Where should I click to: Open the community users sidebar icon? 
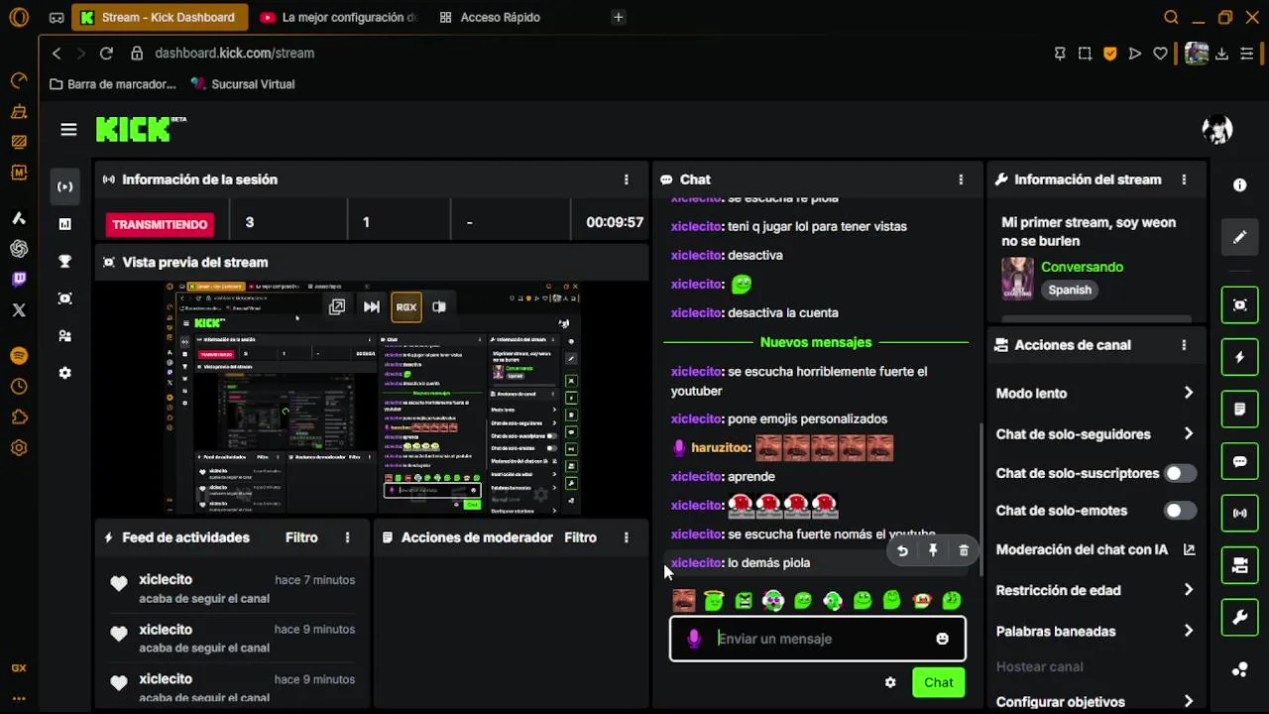pos(65,336)
